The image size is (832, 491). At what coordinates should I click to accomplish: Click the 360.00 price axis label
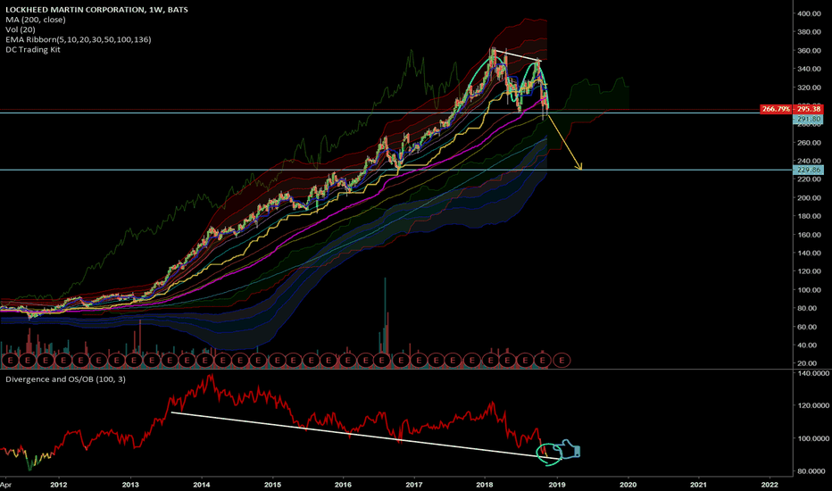click(x=809, y=50)
